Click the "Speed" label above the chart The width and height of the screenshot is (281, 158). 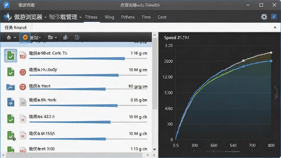click(170, 38)
